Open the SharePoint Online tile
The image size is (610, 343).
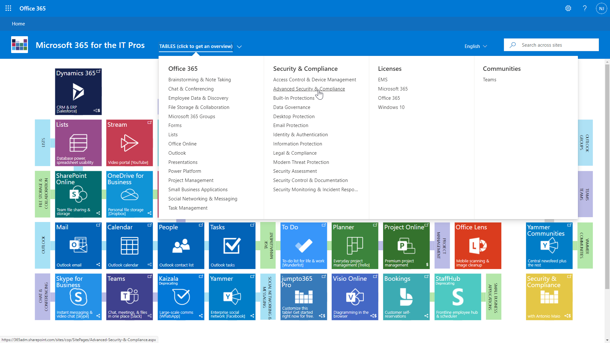(x=78, y=194)
